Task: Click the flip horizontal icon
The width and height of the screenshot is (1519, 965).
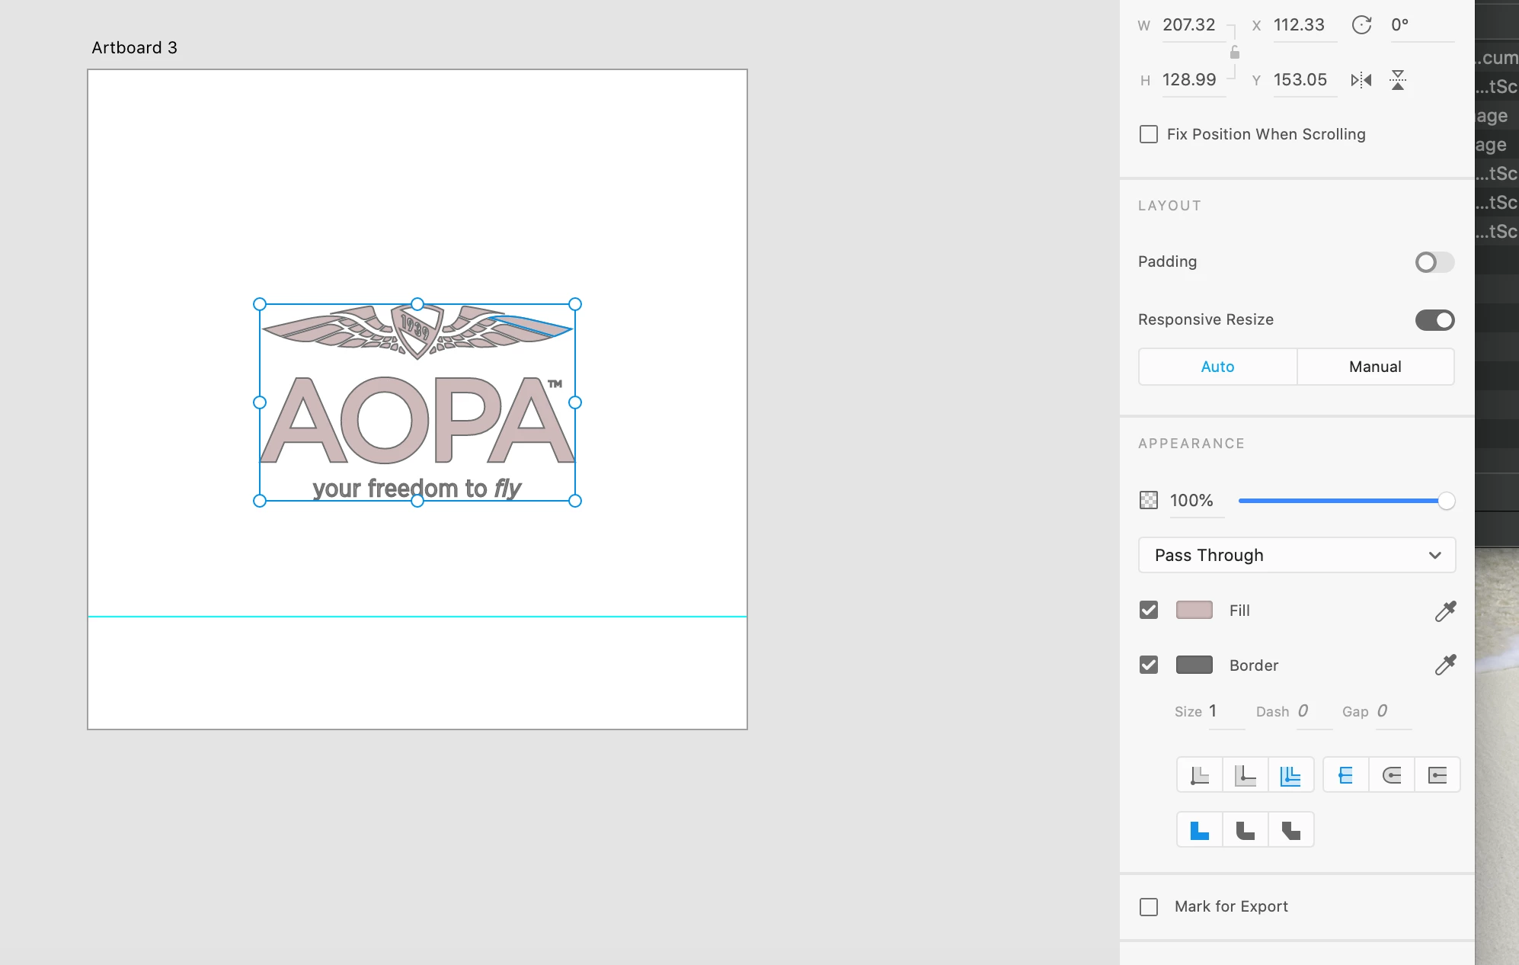Action: 1361,80
